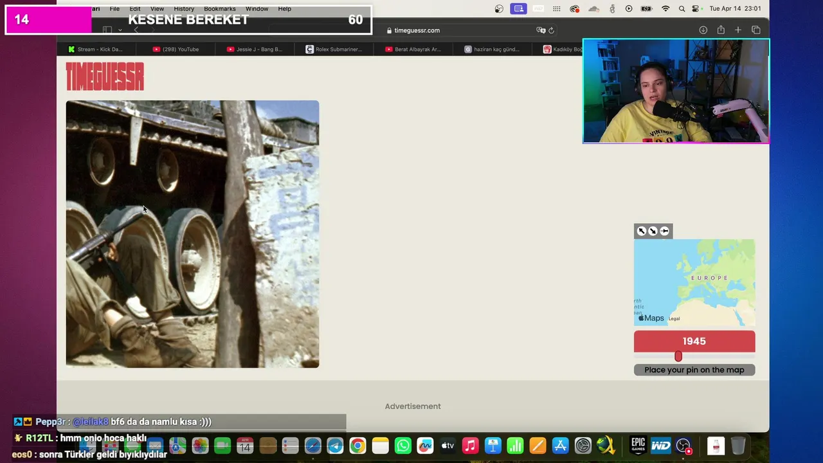Click the map pin-lock icon
This screenshot has width=823, height=463.
click(665, 231)
